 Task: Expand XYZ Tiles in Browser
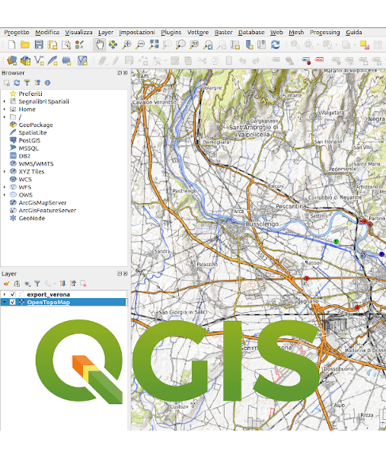pyautogui.click(x=5, y=171)
